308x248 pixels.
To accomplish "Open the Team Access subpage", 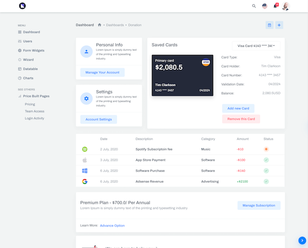I will (34, 111).
